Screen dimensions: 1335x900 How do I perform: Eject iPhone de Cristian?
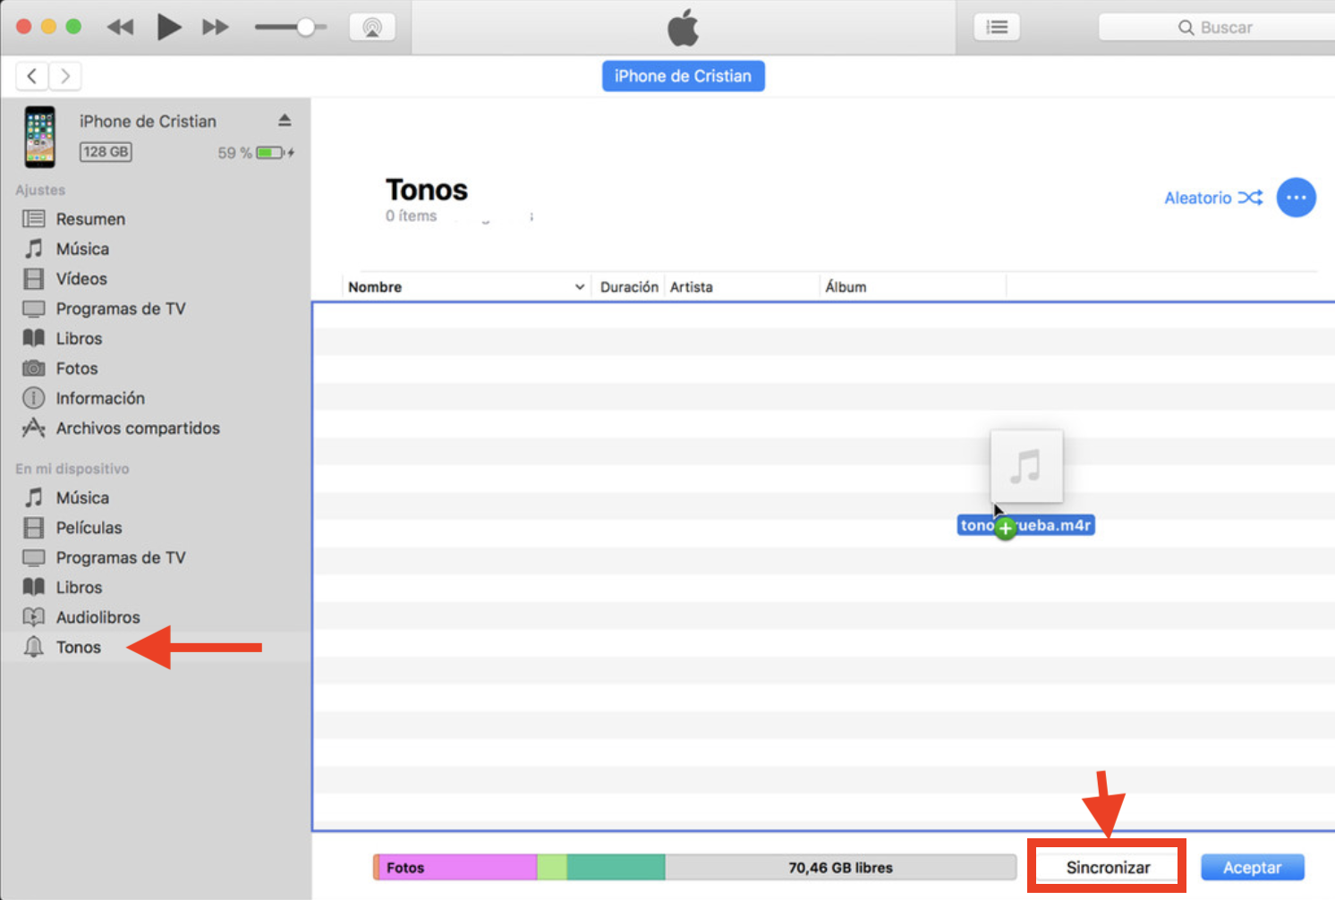[x=285, y=120]
